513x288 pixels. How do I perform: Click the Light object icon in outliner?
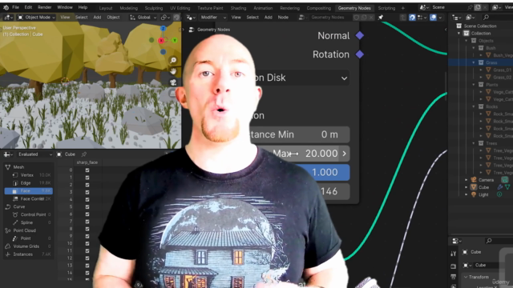474,194
